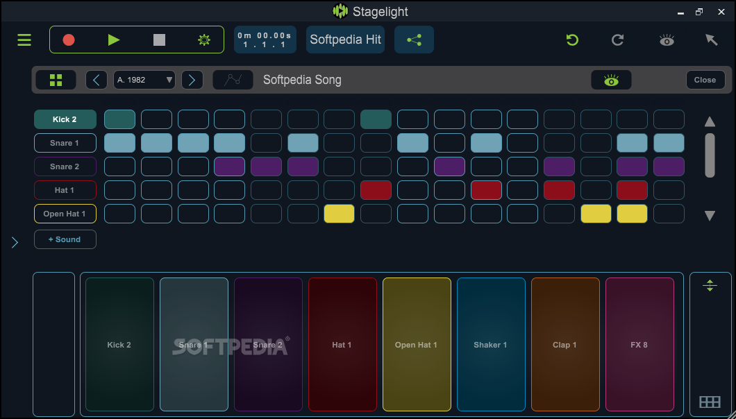
Task: Open the A. 1982 pattern dropdown
Action: coord(144,80)
